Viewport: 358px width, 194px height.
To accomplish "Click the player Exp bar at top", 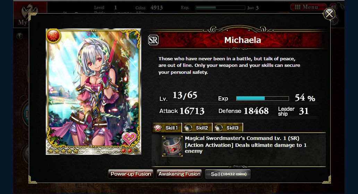I will [220, 8].
